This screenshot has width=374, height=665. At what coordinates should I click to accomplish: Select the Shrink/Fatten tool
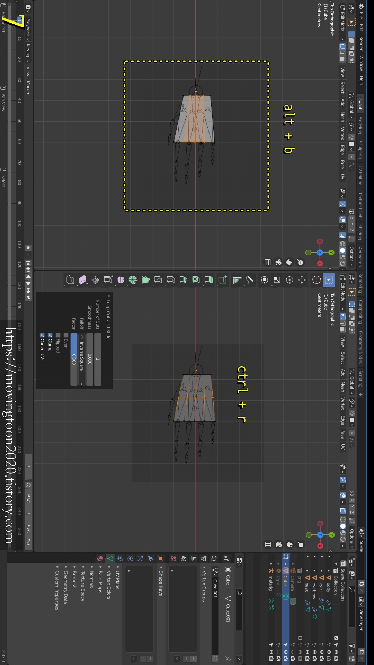point(95,280)
